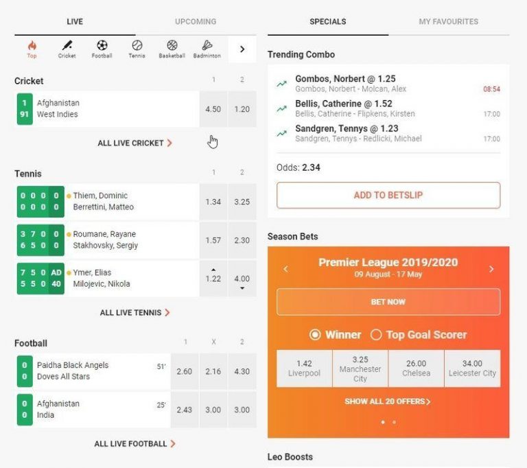
Task: Pick Liverpool 1.42 odds tile
Action: point(304,368)
